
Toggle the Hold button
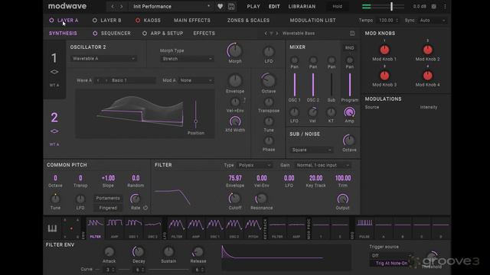coord(337,6)
